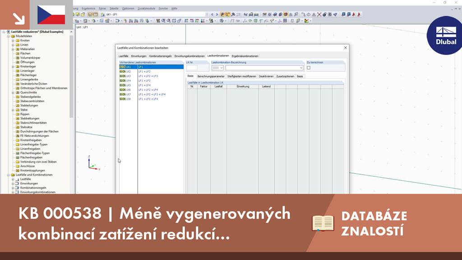Viewport: 462px width, 260px height.
Task: Click the Einwirkung column header
Action: 243,87
